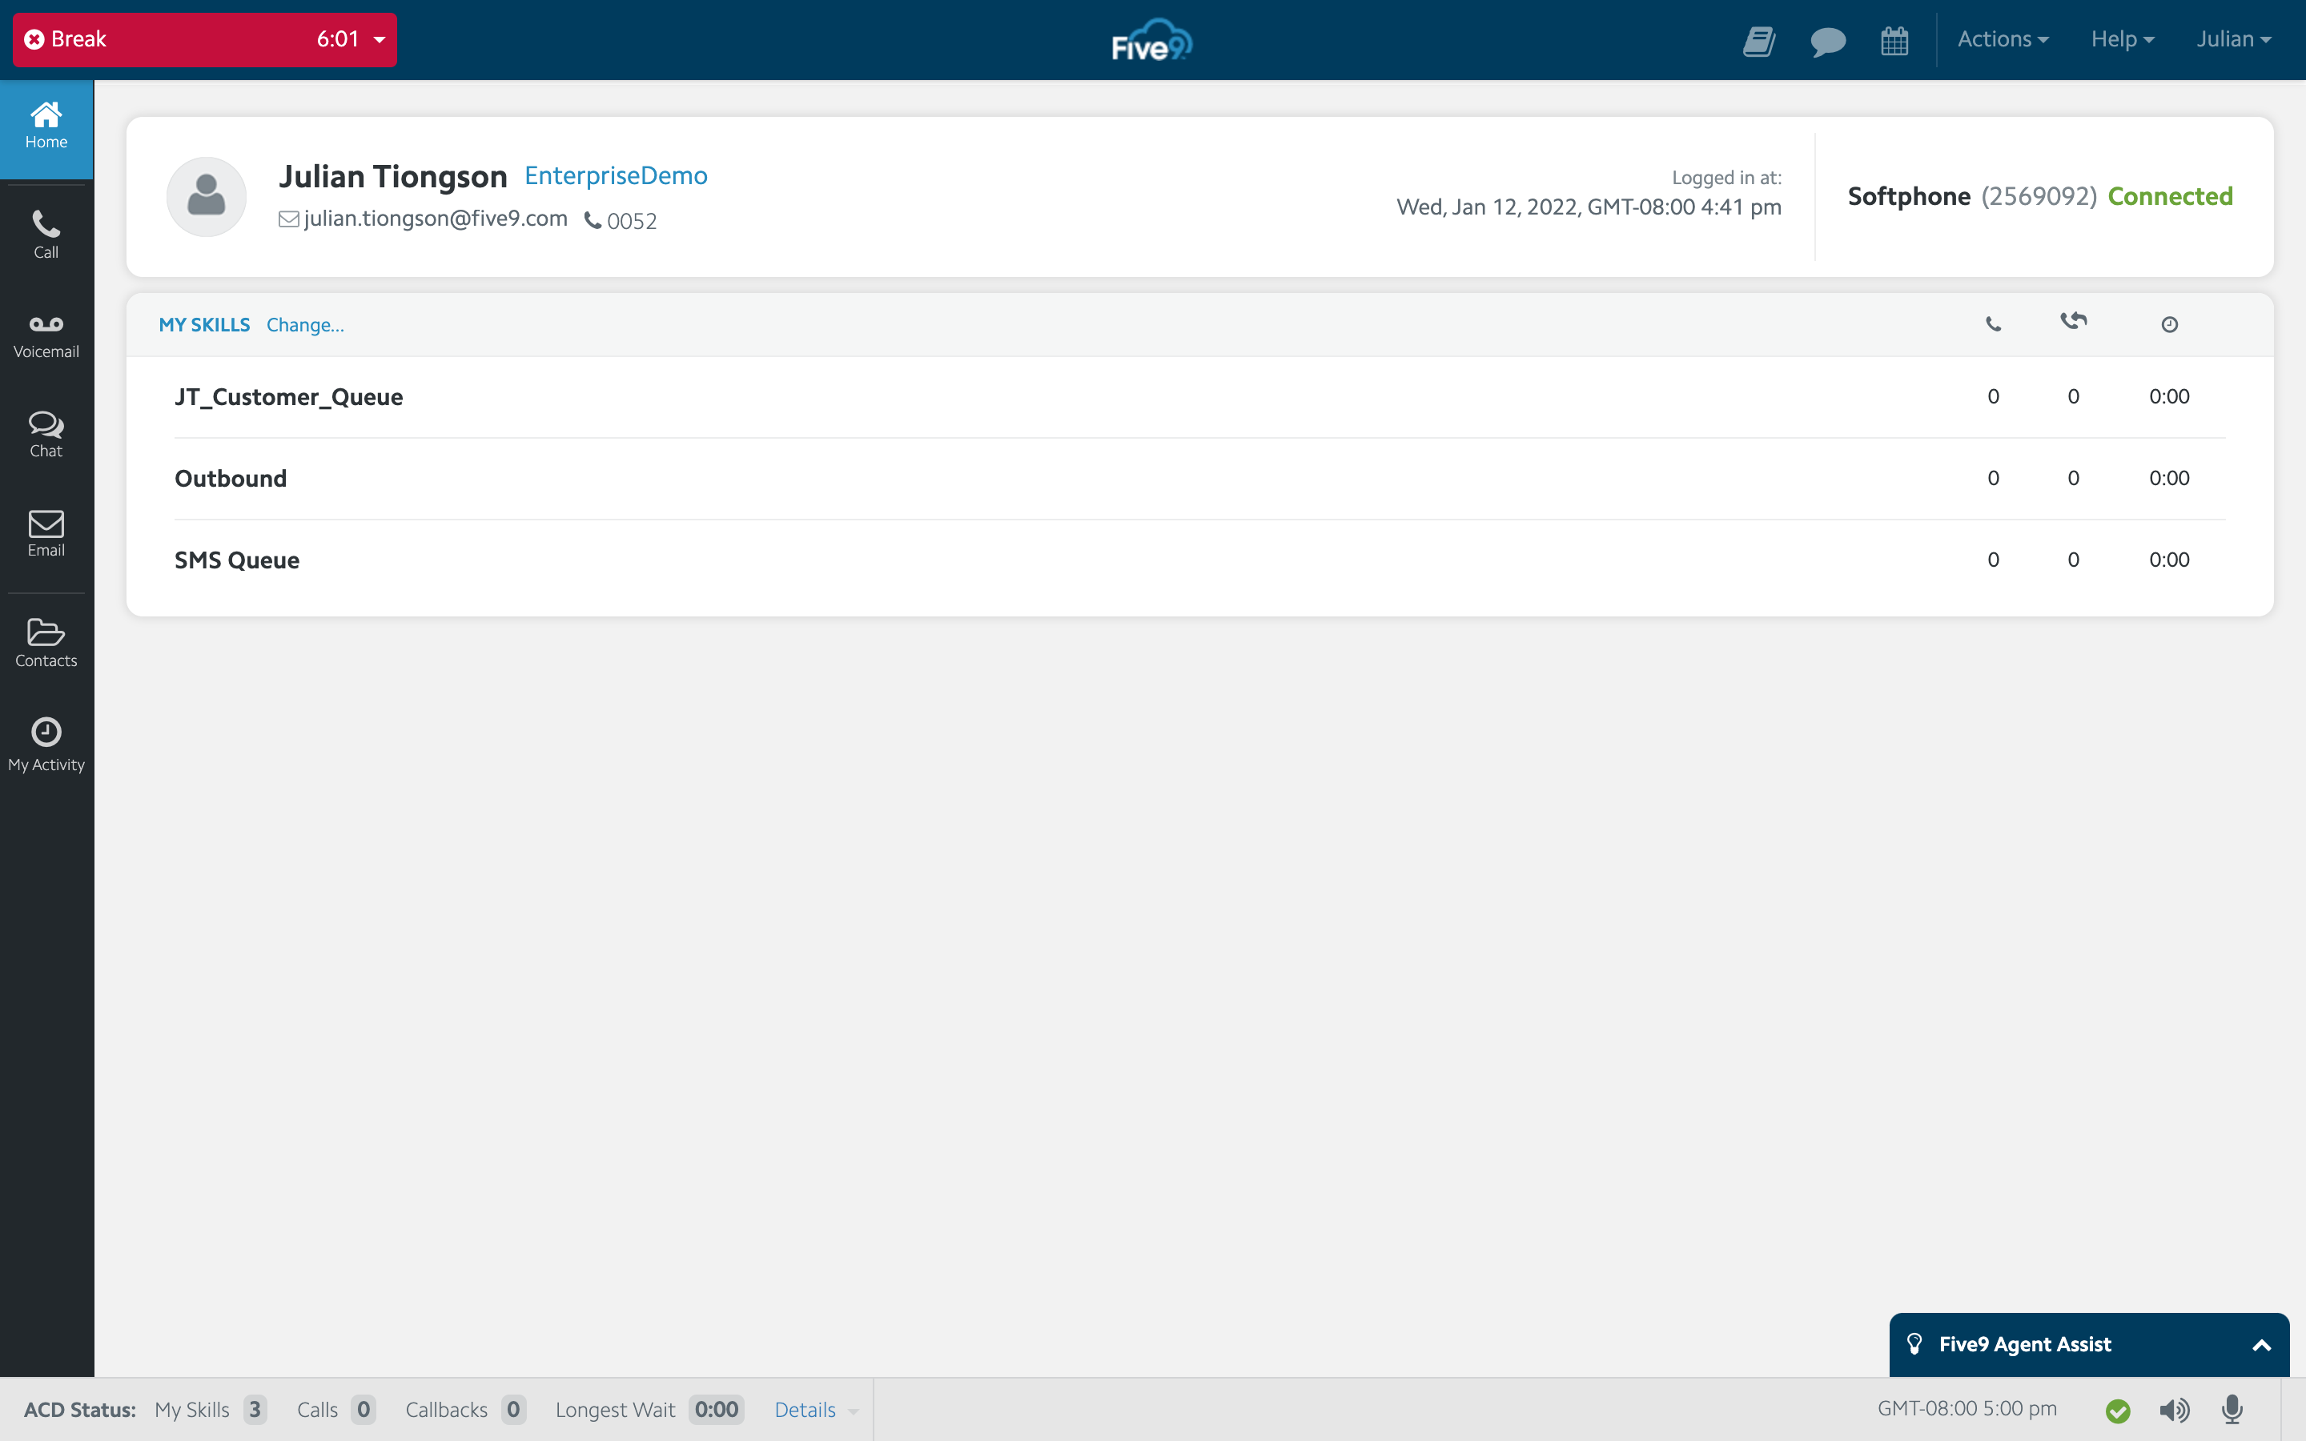Image resolution: width=2306 pixels, height=1441 pixels.
Task: Open the Help menu
Action: click(x=2121, y=39)
